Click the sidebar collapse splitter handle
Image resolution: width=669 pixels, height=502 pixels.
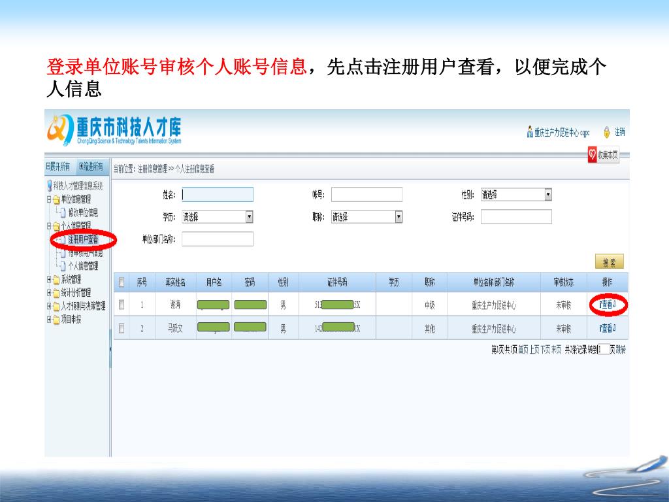tap(110, 349)
